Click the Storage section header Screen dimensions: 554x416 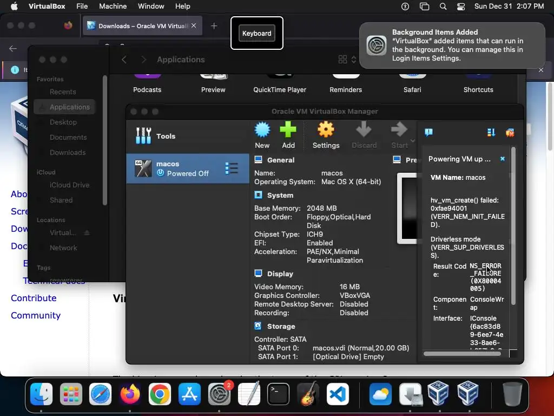(281, 326)
